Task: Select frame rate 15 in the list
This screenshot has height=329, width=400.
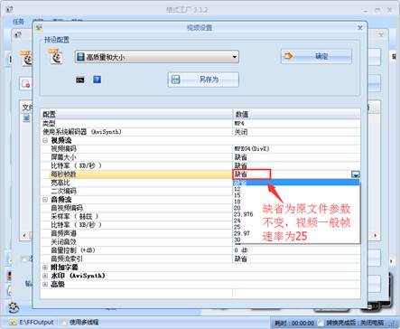Action: (x=237, y=195)
